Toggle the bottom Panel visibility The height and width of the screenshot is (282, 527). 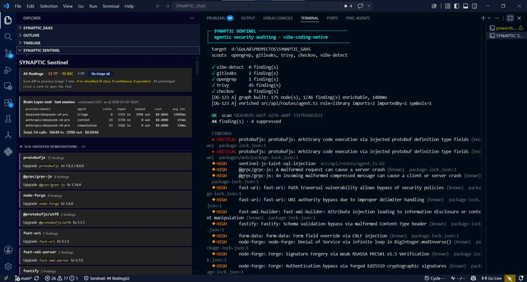click(x=466, y=6)
